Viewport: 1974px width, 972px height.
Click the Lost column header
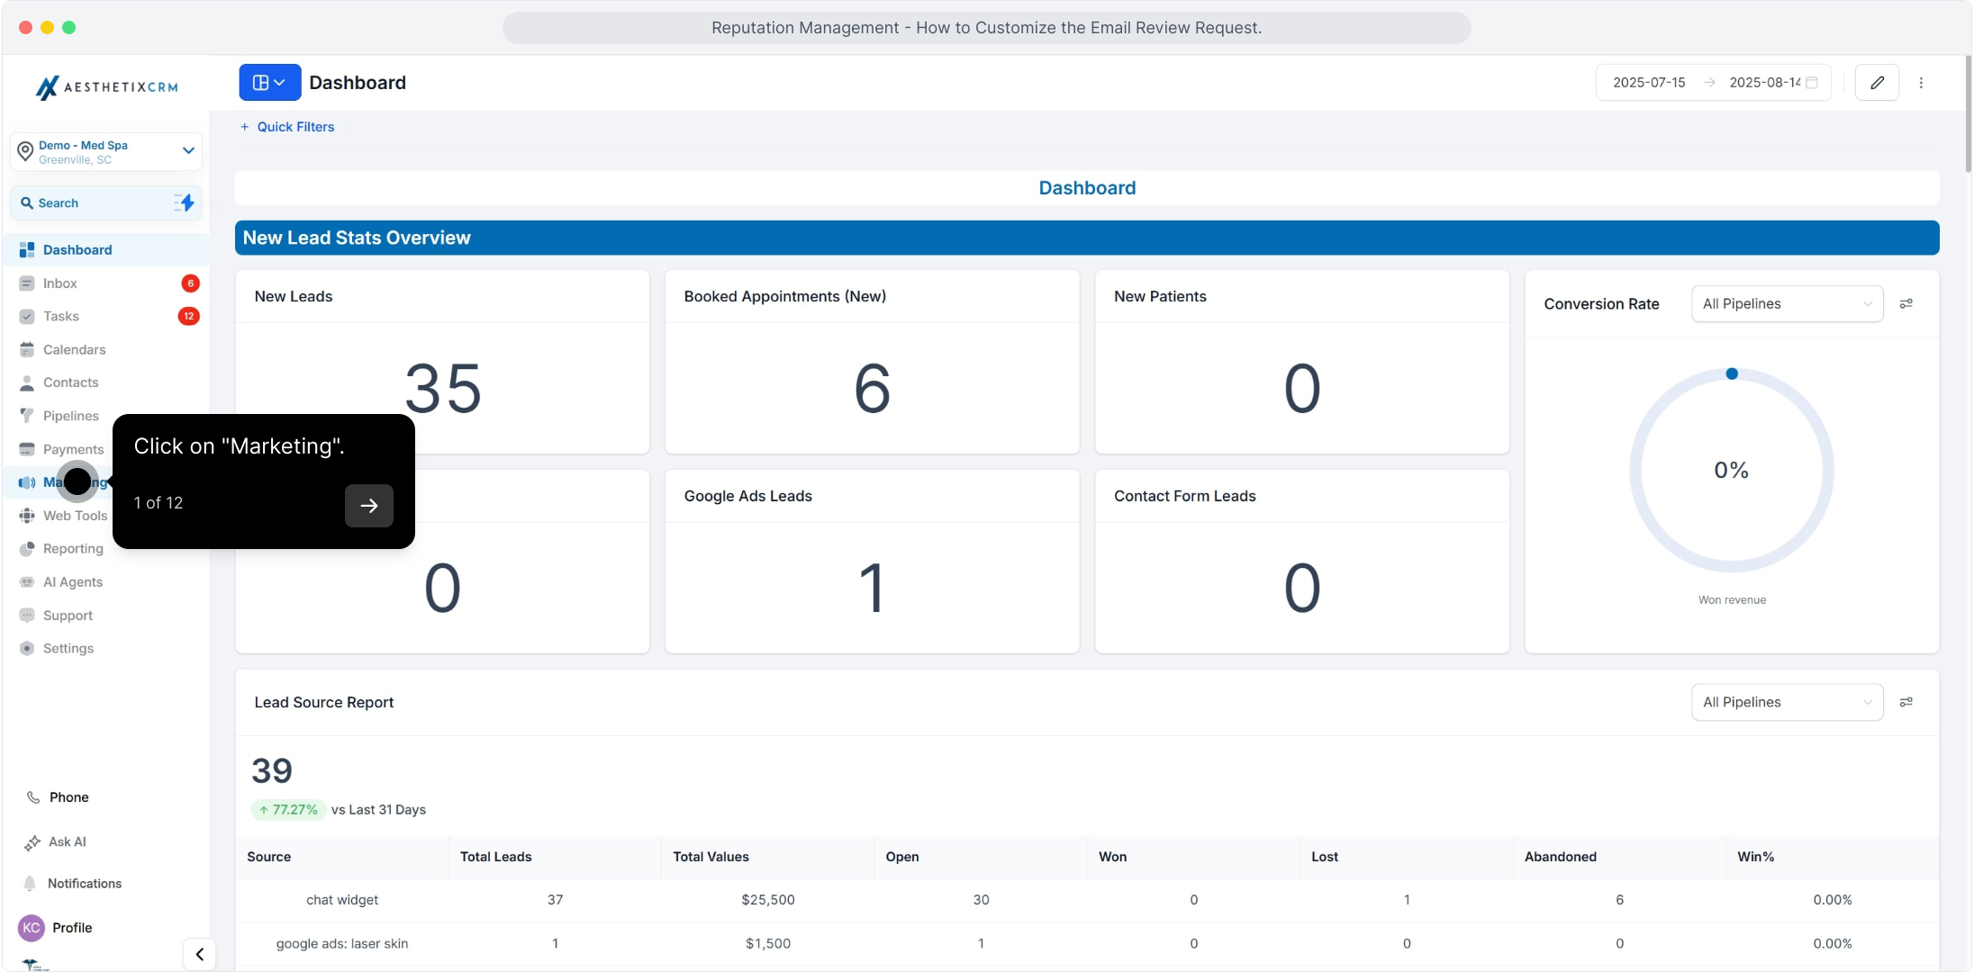pos(1325,857)
